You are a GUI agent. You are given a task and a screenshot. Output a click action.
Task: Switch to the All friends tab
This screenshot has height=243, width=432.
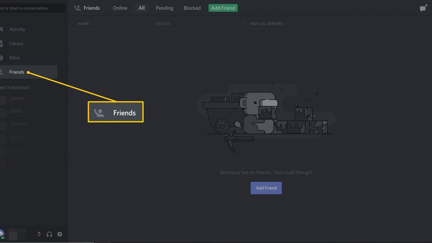[x=142, y=8]
